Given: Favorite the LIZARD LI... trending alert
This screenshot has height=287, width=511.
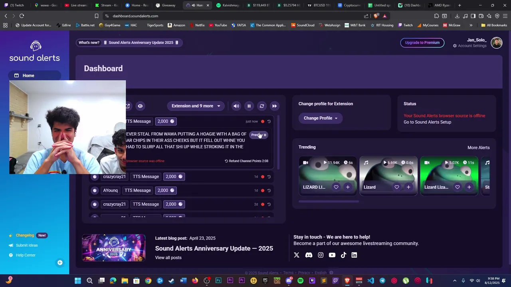Looking at the screenshot, I should pyautogui.click(x=336, y=187).
